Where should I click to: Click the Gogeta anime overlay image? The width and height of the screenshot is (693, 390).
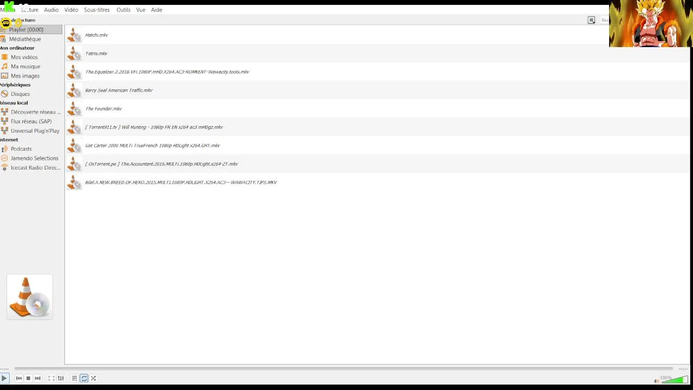click(651, 23)
